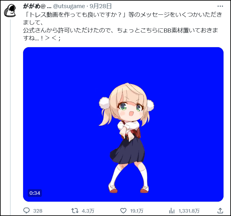Click the share upload arrow icon
Viewport: 231px width, 216px height.
tap(220, 211)
